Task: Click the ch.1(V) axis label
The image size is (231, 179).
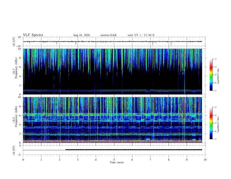Action: (x=14, y=42)
